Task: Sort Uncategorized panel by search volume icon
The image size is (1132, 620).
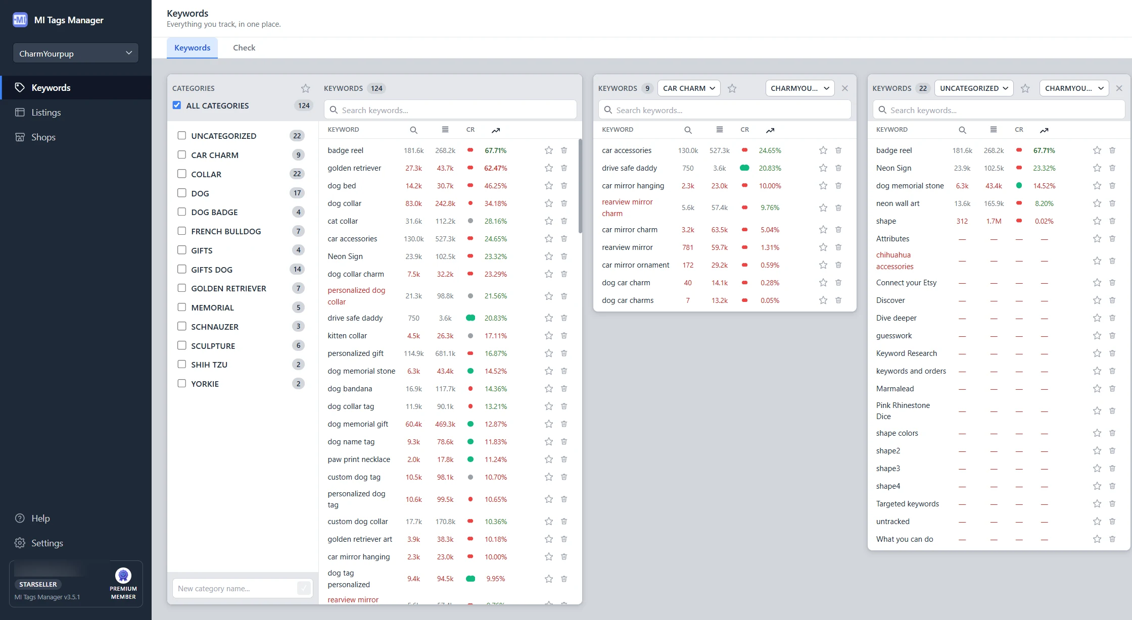Action: point(963,130)
